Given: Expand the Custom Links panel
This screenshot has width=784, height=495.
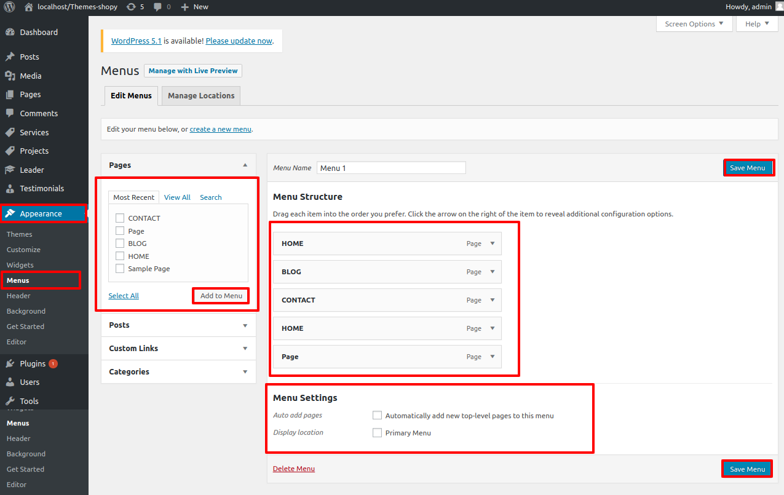Looking at the screenshot, I should pos(245,349).
